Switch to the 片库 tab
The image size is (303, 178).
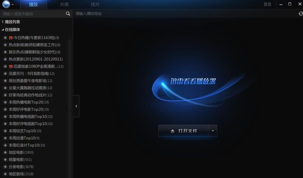[x=64, y=4]
